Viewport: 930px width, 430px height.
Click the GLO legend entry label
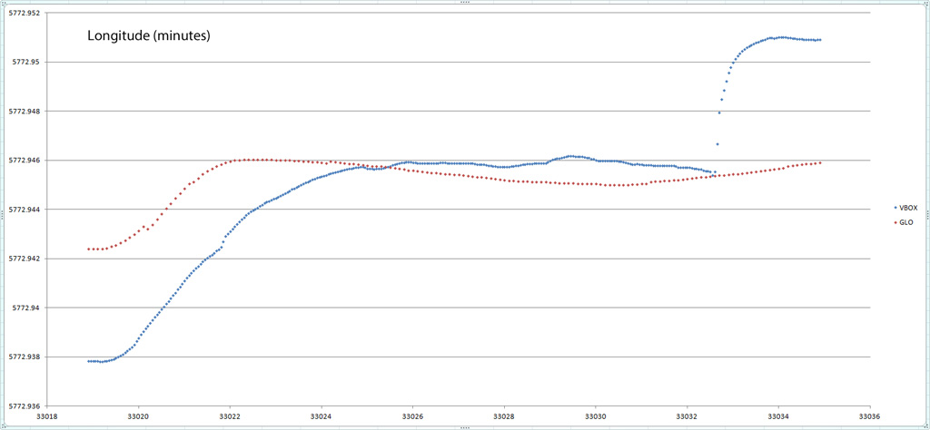(906, 222)
